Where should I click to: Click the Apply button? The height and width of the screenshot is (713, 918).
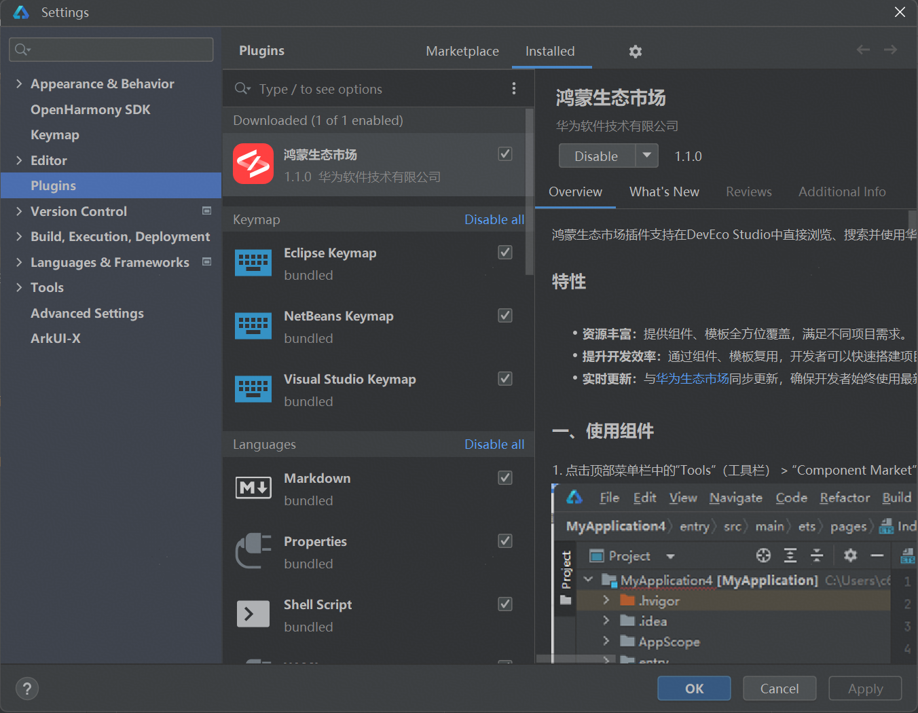[866, 689]
